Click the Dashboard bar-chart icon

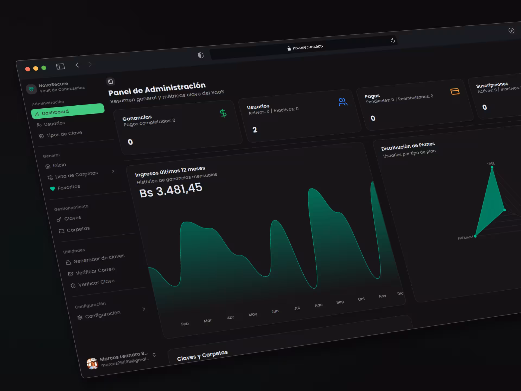(37, 114)
